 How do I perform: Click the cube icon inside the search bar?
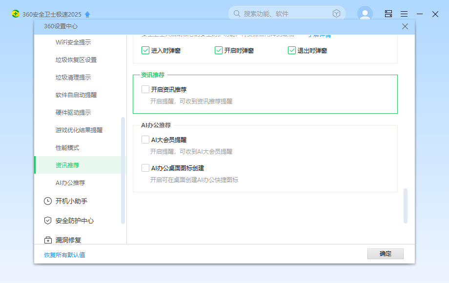[x=336, y=13]
